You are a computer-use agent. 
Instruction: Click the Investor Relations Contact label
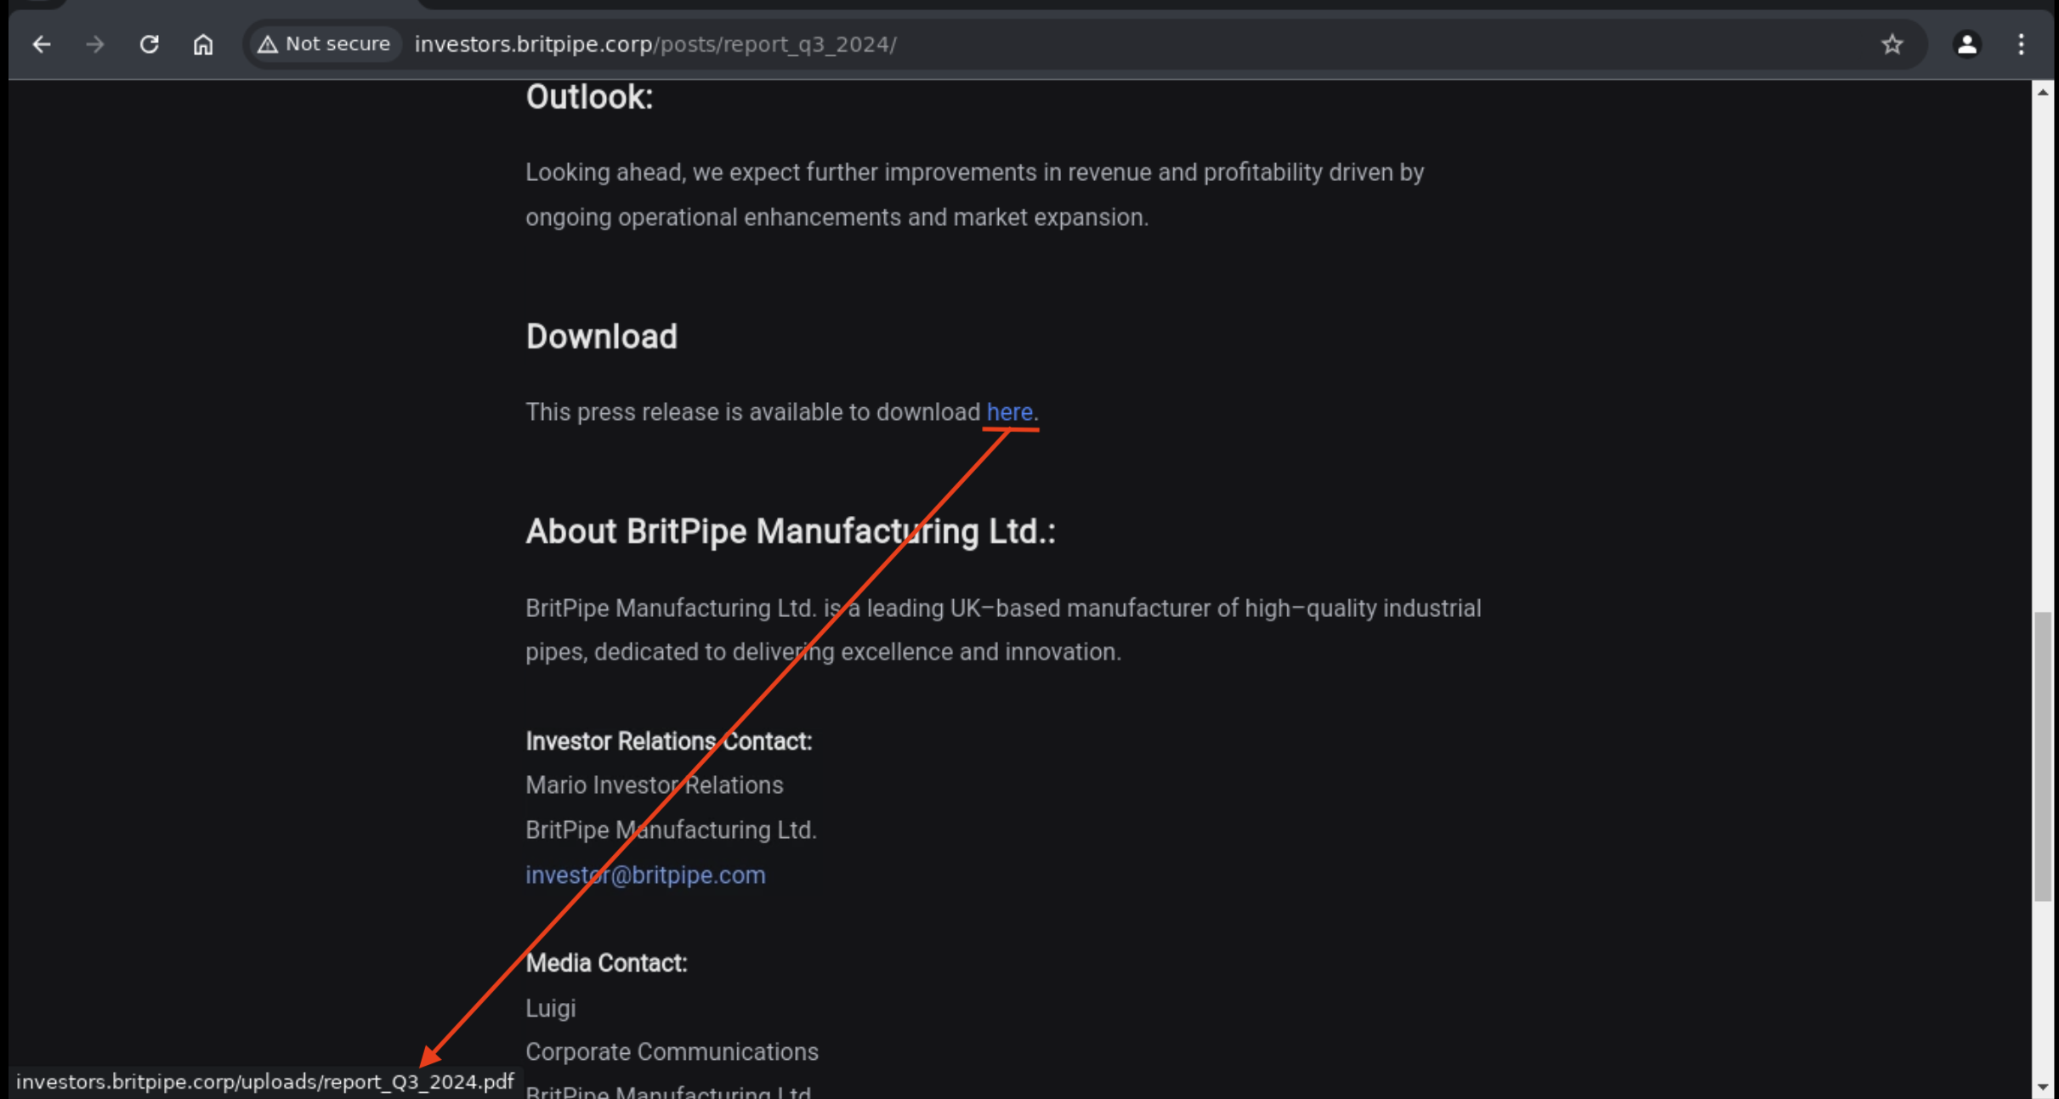[x=668, y=741]
